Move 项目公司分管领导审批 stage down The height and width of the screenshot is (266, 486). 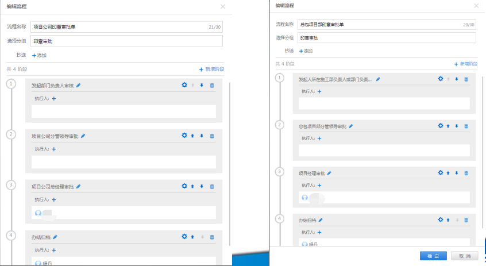tap(202, 136)
